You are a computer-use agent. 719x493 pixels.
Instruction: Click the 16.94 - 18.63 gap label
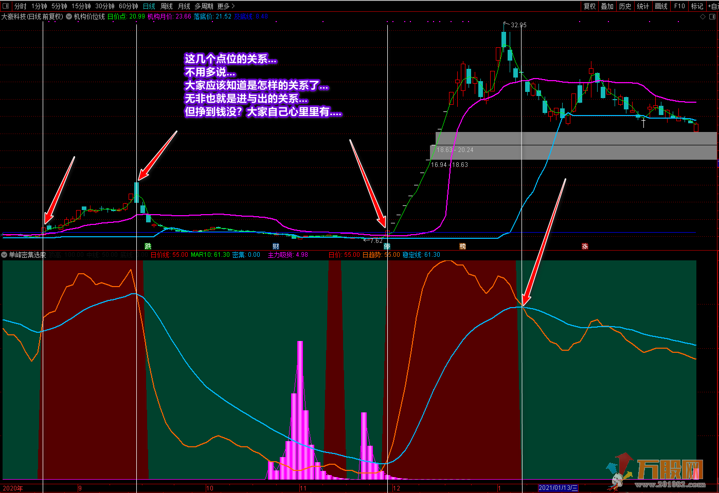tap(450, 165)
